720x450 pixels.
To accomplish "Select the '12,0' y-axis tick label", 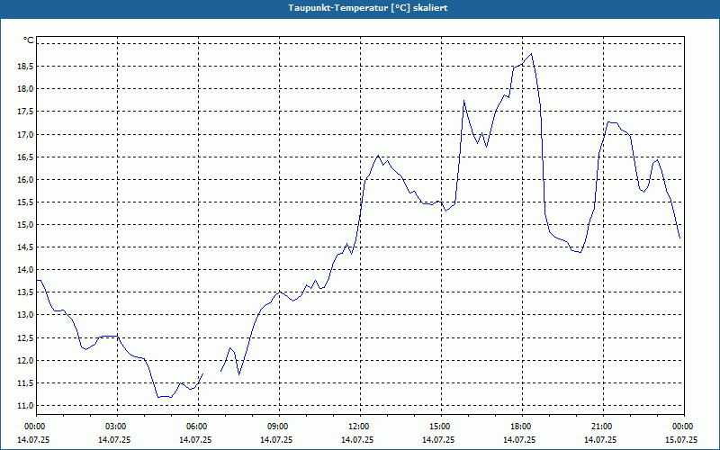I will (25, 361).
